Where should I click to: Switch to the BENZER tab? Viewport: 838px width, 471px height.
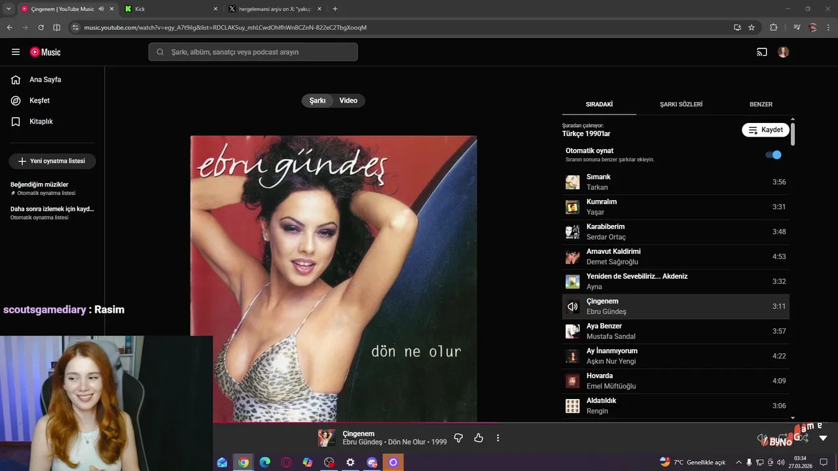pyautogui.click(x=761, y=105)
